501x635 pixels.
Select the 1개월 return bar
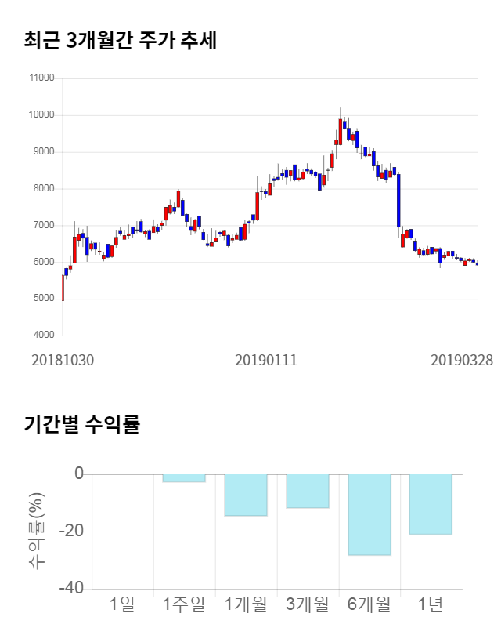pos(246,495)
